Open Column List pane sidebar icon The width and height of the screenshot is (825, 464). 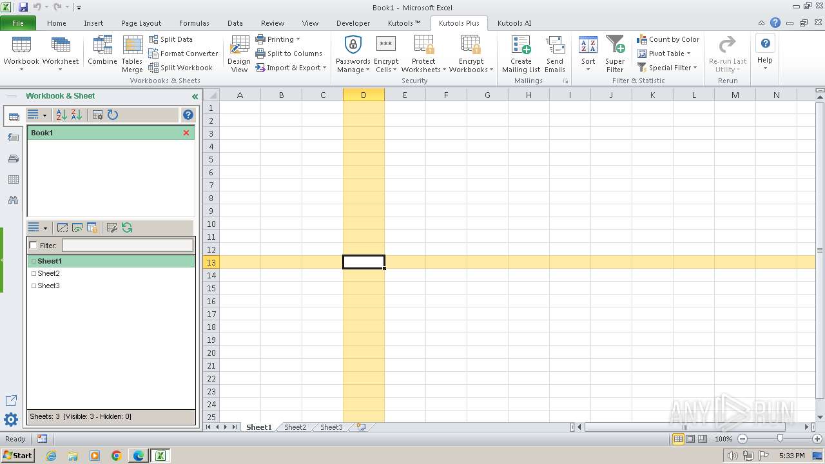point(13,180)
